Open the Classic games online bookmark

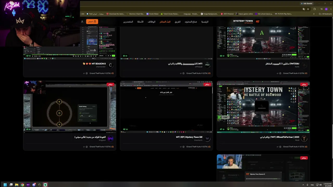click(x=244, y=14)
